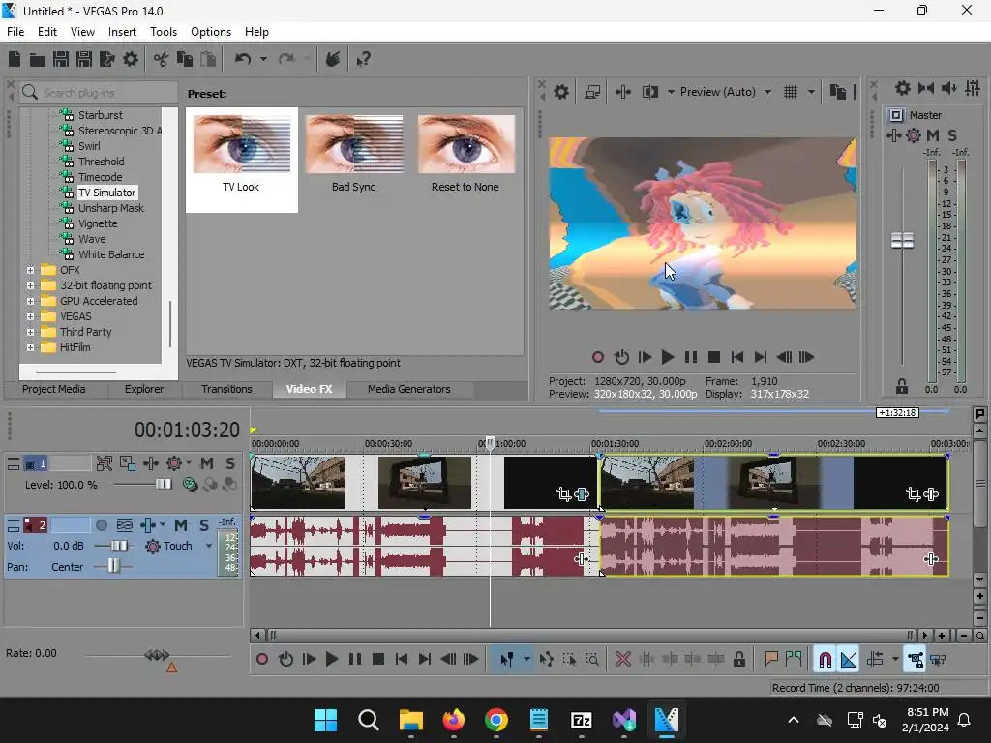991x743 pixels.
Task: Click the Split Screen View icon
Action: [649, 92]
